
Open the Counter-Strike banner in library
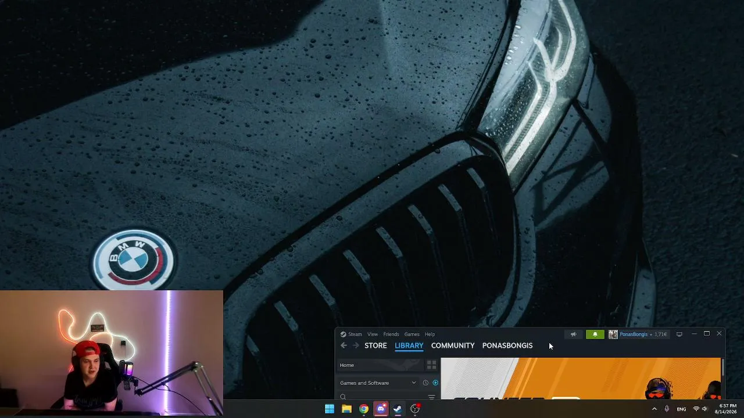point(581,379)
